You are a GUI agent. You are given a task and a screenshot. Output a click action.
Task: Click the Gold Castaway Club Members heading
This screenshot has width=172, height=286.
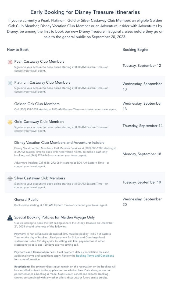pyautogui.click(x=39, y=122)
